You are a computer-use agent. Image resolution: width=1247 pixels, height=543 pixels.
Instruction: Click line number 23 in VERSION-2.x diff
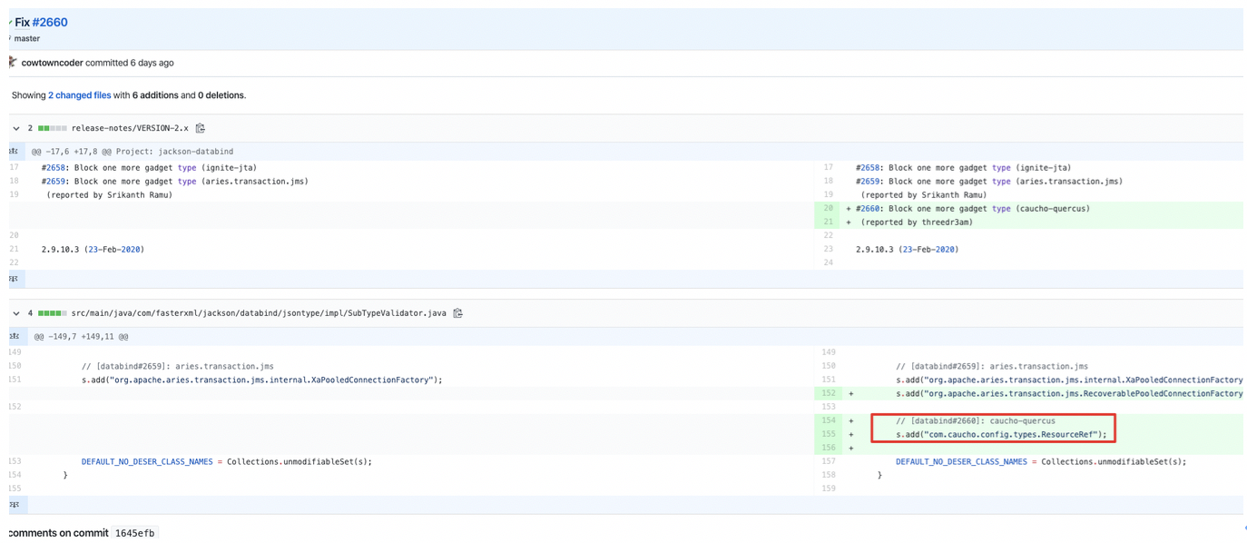[829, 250]
